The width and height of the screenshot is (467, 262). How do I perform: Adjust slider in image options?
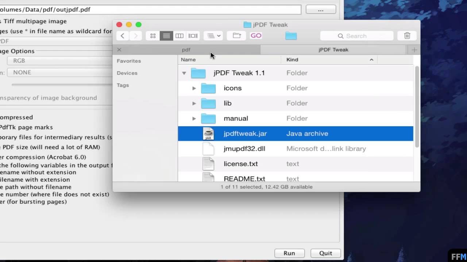click(62, 85)
